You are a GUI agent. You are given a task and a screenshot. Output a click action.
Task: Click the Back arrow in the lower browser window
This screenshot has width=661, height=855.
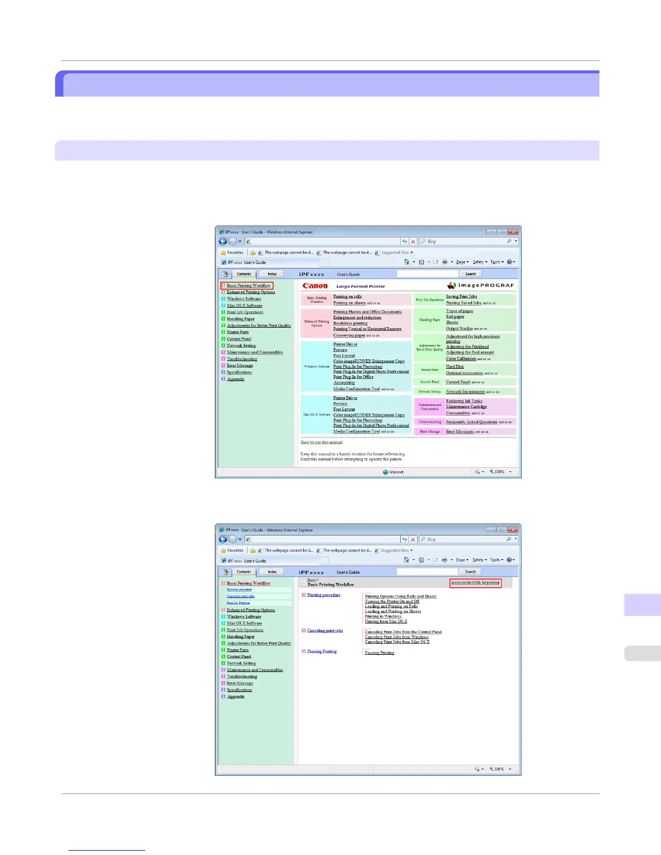(223, 539)
